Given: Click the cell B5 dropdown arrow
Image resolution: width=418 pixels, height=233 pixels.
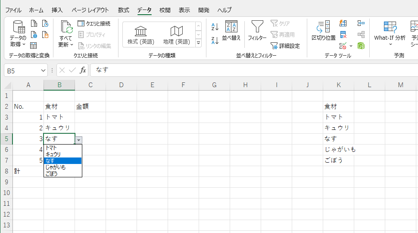Looking at the screenshot, I should tap(78, 140).
